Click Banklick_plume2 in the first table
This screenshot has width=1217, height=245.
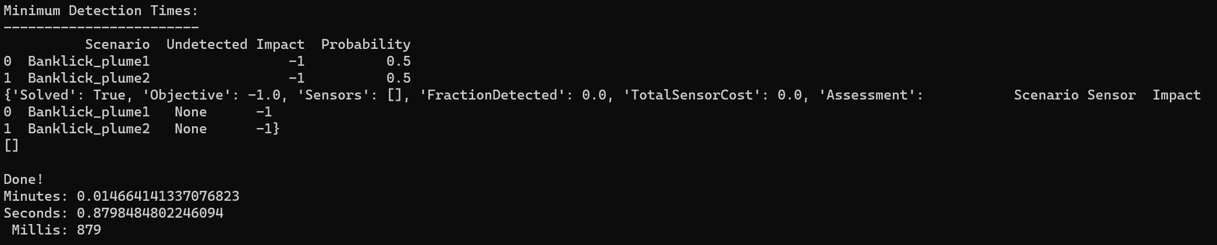point(88,79)
